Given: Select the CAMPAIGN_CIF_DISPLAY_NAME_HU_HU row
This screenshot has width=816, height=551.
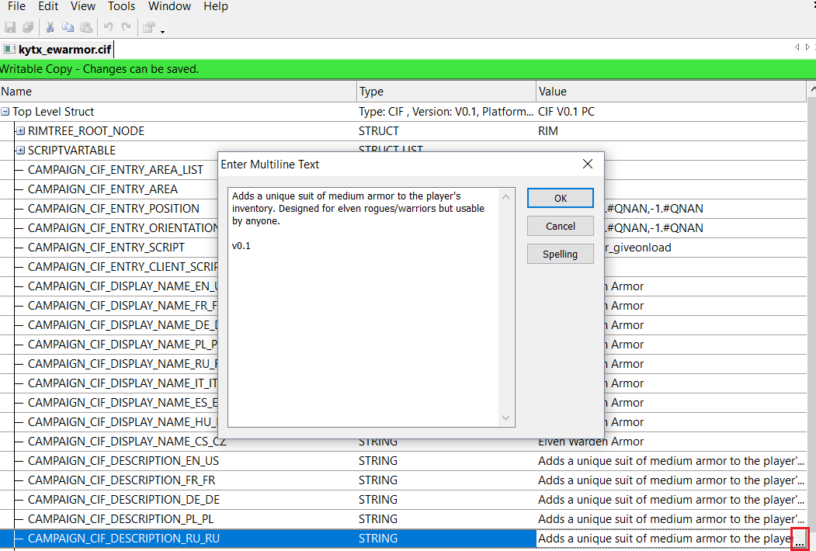Looking at the screenshot, I should (123, 422).
